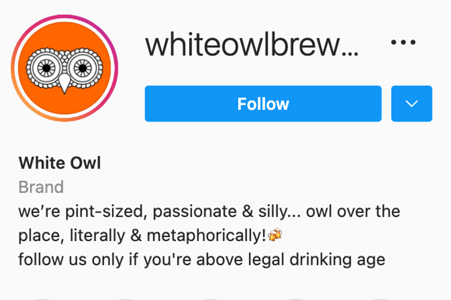Click the bold White Owl display name
The image size is (451, 300).
[59, 163]
